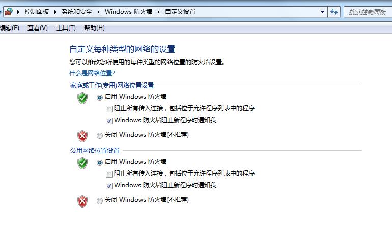This screenshot has height=232, width=392.
Task: Go to Windows 防火墙 in the breadcrumb
Action: (x=128, y=12)
